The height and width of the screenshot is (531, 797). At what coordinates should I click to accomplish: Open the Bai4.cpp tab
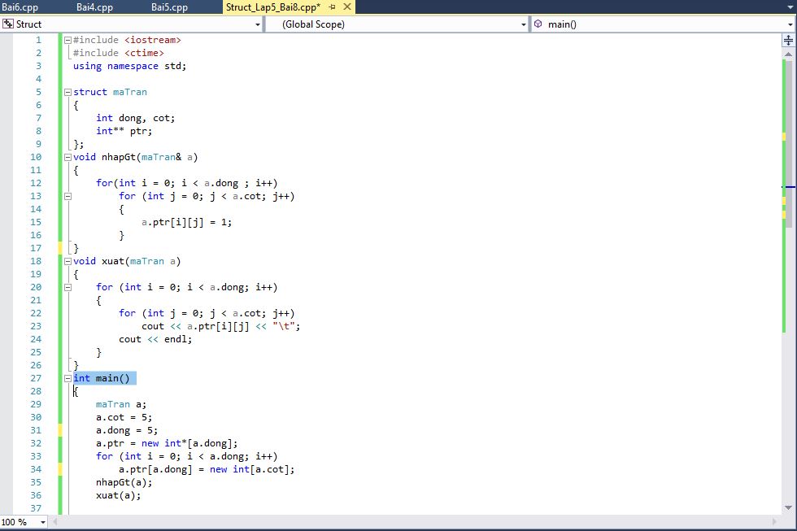point(94,7)
